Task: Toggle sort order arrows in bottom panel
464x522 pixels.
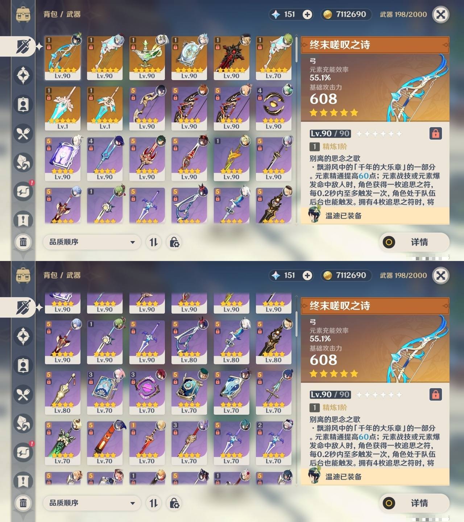Action: point(154,503)
